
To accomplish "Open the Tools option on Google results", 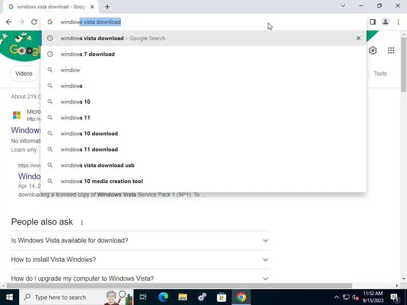I will [x=380, y=73].
